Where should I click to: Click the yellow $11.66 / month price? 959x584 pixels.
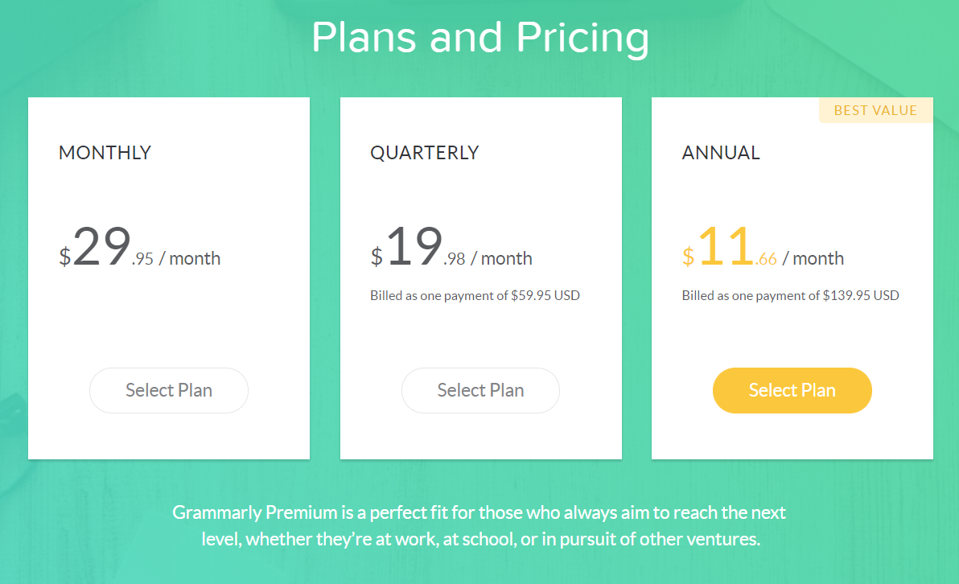tap(763, 247)
